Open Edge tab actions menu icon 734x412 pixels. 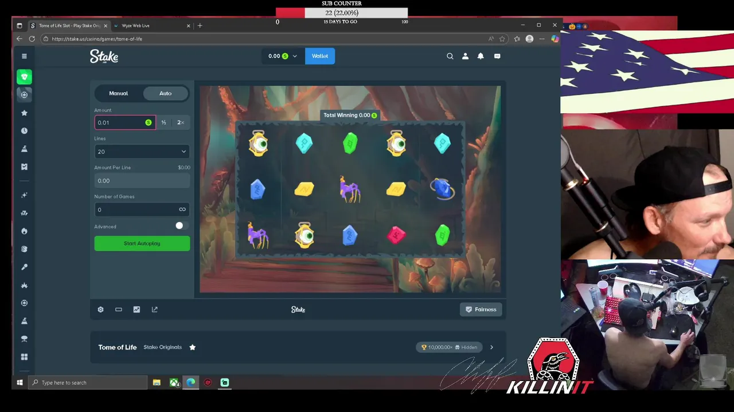(x=19, y=26)
